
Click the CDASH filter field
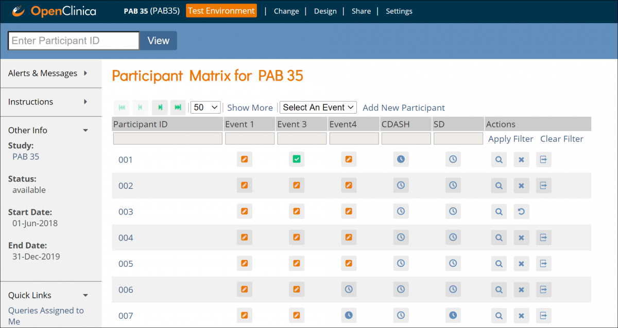pyautogui.click(x=406, y=139)
